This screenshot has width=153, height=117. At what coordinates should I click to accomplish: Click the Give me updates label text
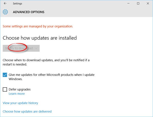pos(52,77)
